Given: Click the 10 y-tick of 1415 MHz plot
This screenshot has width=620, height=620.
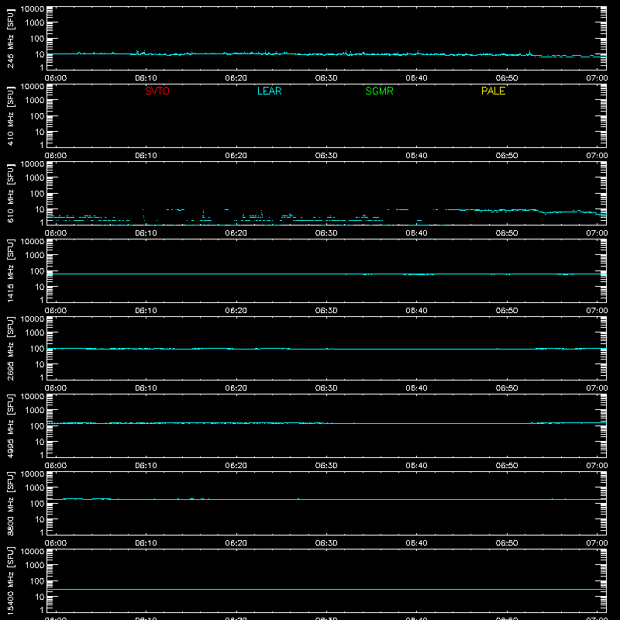Looking at the screenshot, I should [40, 287].
